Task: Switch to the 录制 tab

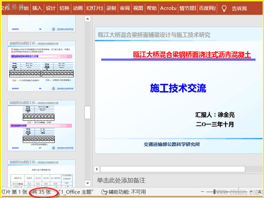Action: (111, 8)
